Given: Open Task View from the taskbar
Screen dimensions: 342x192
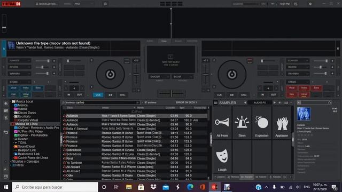Looking at the screenshot, I should (x=116, y=187).
